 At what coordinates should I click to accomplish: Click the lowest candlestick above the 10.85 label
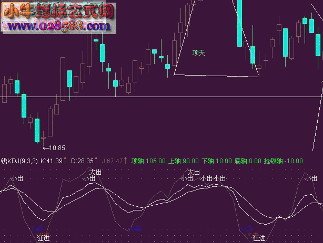coord(37,130)
